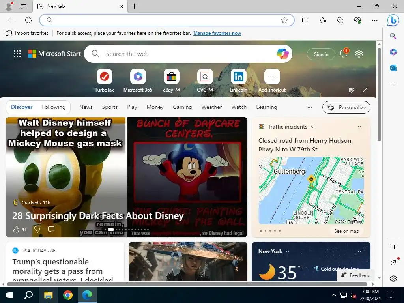The width and height of the screenshot is (404, 303).
Task: Open Copilot icon in search box
Action: pyautogui.click(x=282, y=54)
